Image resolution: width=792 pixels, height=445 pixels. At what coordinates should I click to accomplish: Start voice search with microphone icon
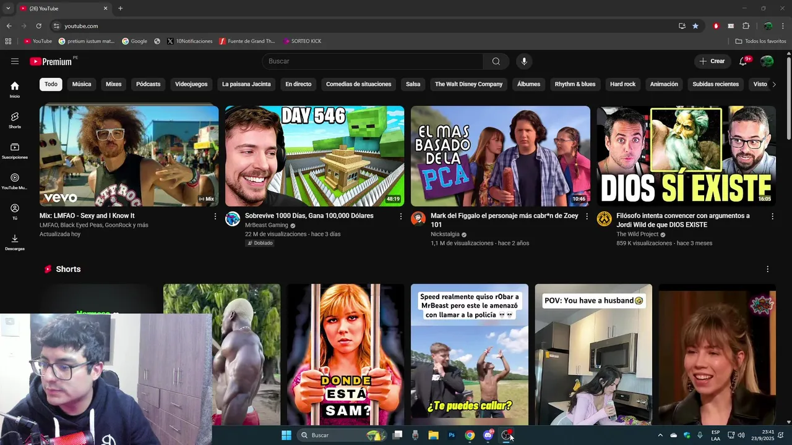[524, 61]
